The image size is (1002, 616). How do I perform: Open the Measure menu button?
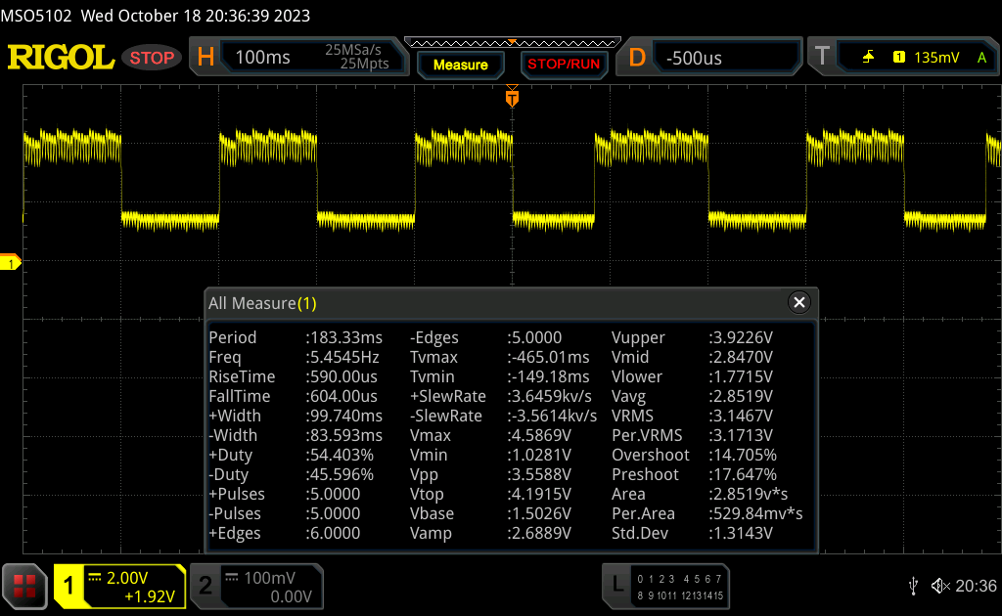pyautogui.click(x=460, y=65)
